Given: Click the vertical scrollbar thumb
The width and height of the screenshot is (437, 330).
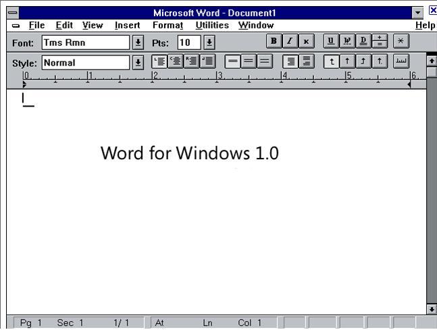Looking at the screenshot, I should pos(432,72).
